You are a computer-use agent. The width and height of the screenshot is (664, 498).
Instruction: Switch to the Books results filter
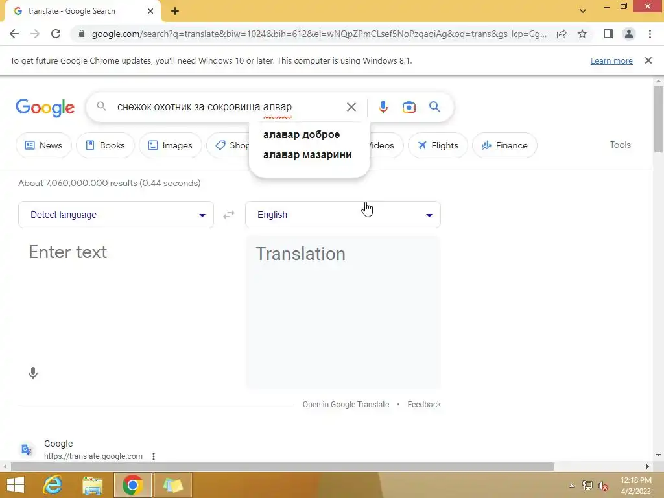click(x=105, y=145)
